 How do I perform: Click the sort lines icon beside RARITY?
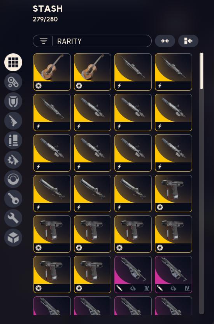[x=44, y=41]
